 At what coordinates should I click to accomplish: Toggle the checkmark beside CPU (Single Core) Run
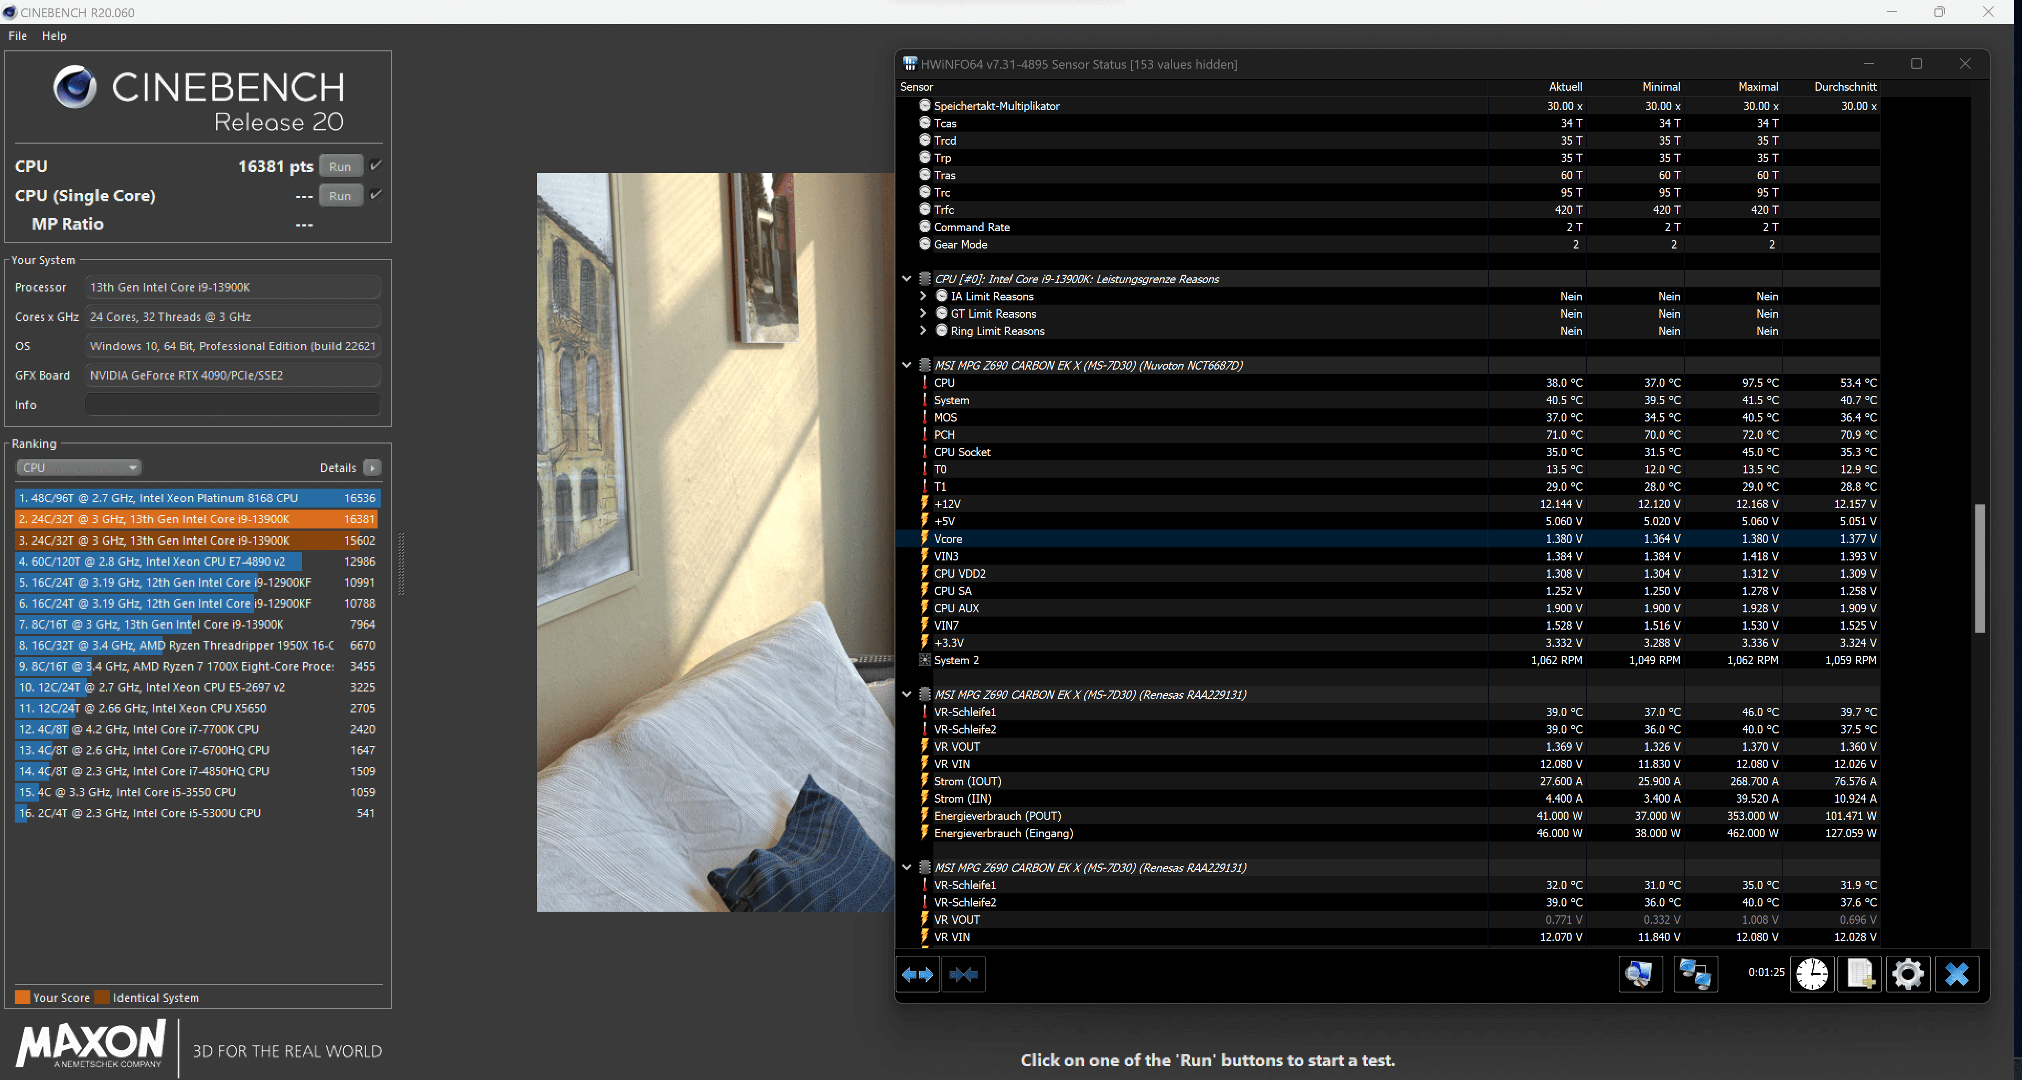pos(376,194)
